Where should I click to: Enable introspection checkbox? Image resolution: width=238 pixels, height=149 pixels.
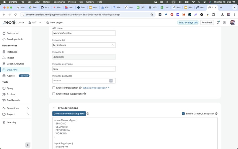(x=53, y=88)
